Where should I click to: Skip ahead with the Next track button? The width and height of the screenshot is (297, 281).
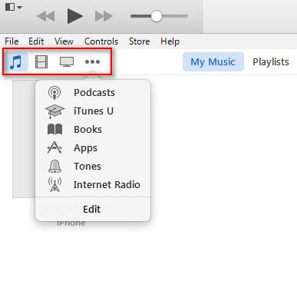point(104,16)
